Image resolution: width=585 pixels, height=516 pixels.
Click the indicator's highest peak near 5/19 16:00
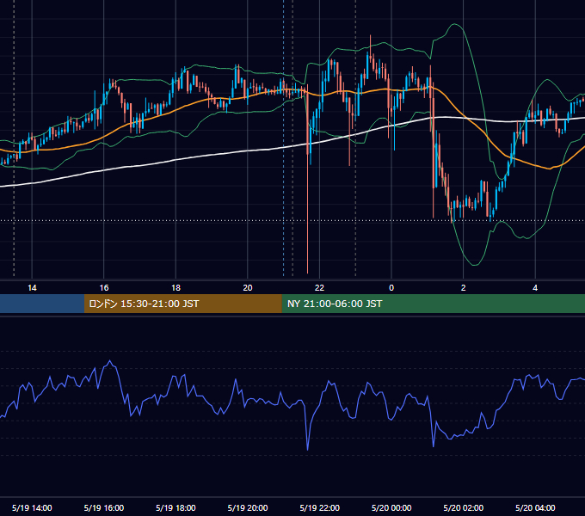click(110, 361)
